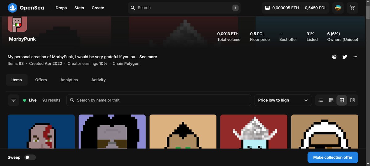Screen dimensions: 370x166
Task: Focus the top Search field
Action: click(184, 8)
